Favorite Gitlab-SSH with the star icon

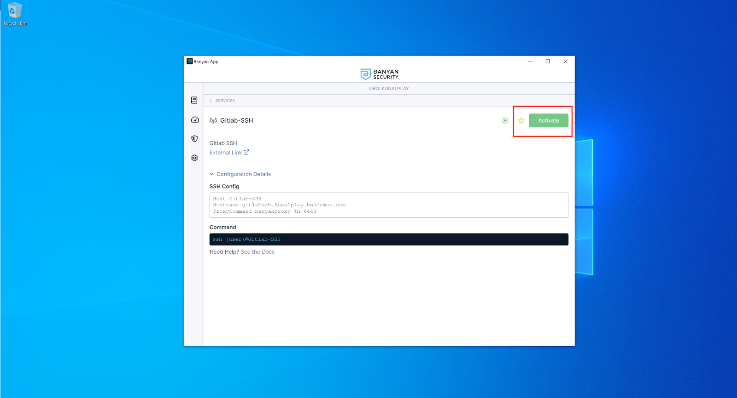[521, 120]
